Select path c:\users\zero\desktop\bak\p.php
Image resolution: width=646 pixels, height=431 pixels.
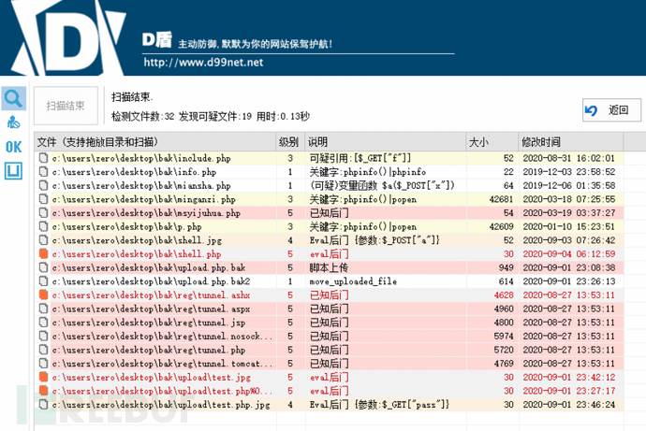pos(127,226)
